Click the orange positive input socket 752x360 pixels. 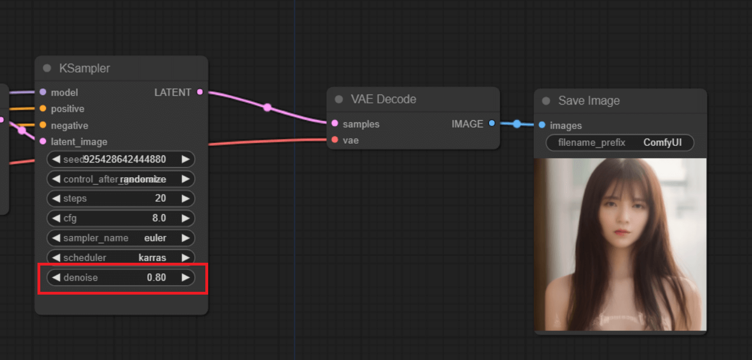click(x=43, y=108)
